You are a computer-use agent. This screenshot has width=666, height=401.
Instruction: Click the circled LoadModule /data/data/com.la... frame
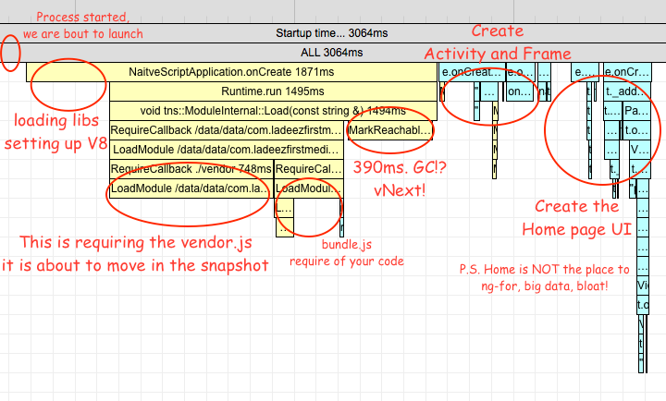click(x=191, y=188)
